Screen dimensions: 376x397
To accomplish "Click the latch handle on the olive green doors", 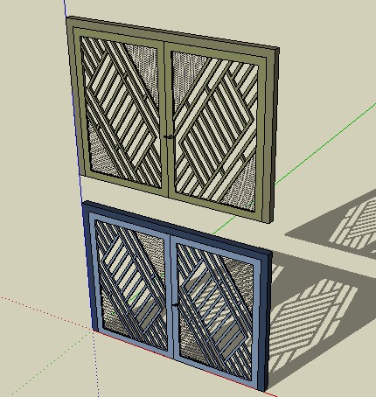I will (169, 136).
